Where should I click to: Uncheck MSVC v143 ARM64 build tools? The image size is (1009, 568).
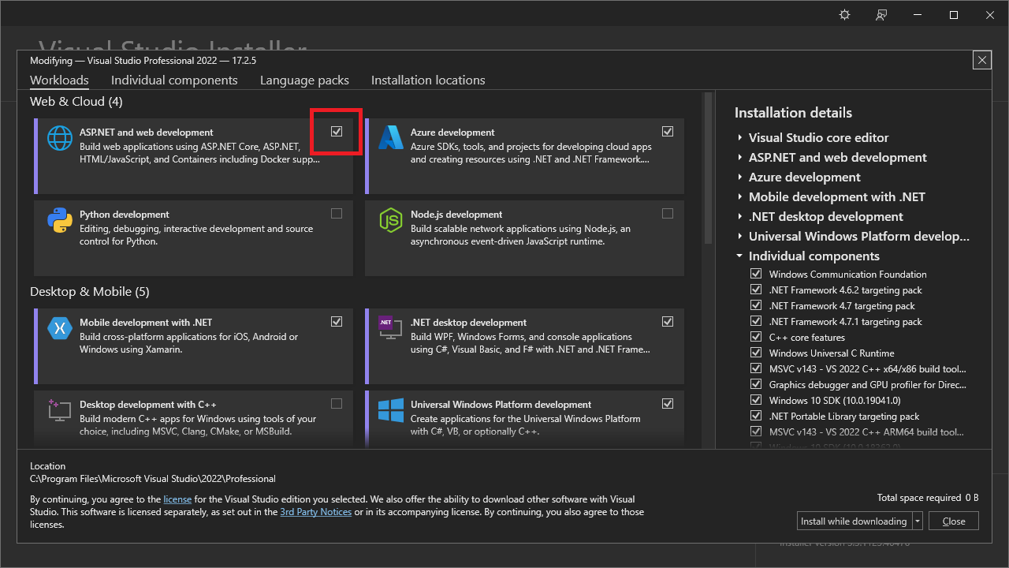[756, 432]
